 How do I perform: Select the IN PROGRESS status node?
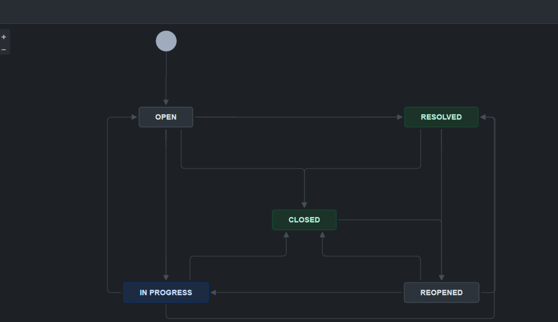tap(166, 292)
